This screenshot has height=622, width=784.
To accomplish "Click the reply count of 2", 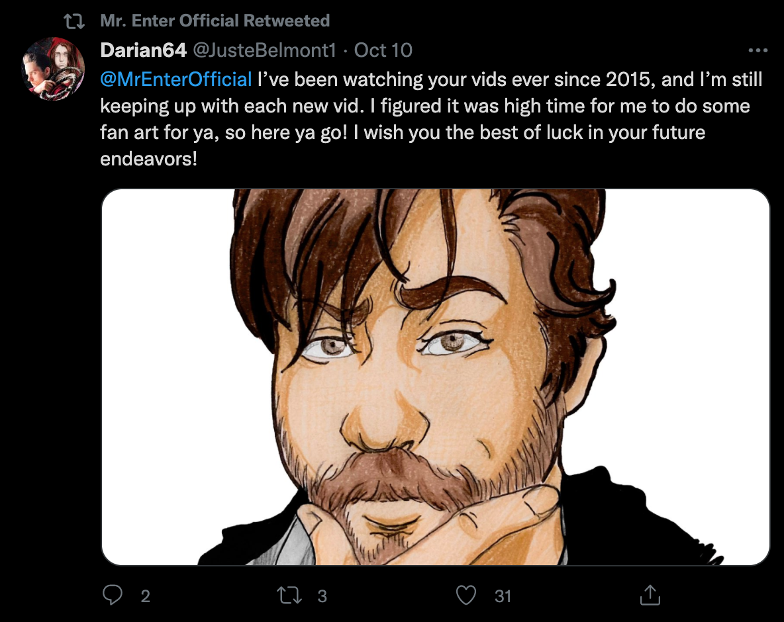I will click(x=146, y=596).
